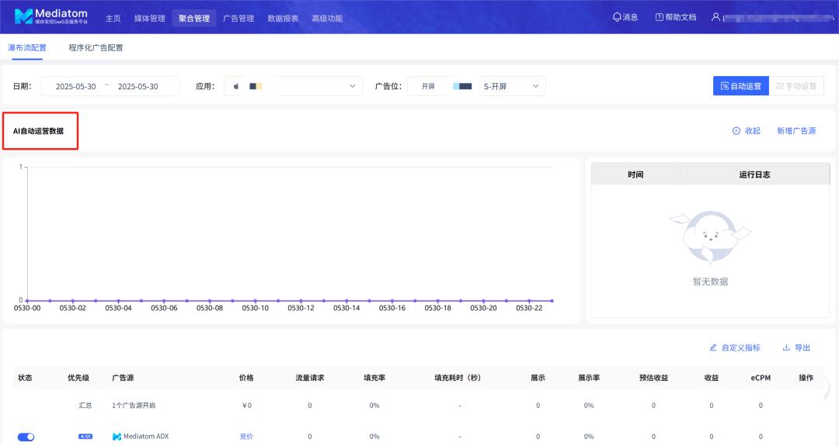Go to 数据报表 in the top menu
Image resolution: width=839 pixels, height=446 pixels.
click(x=283, y=18)
